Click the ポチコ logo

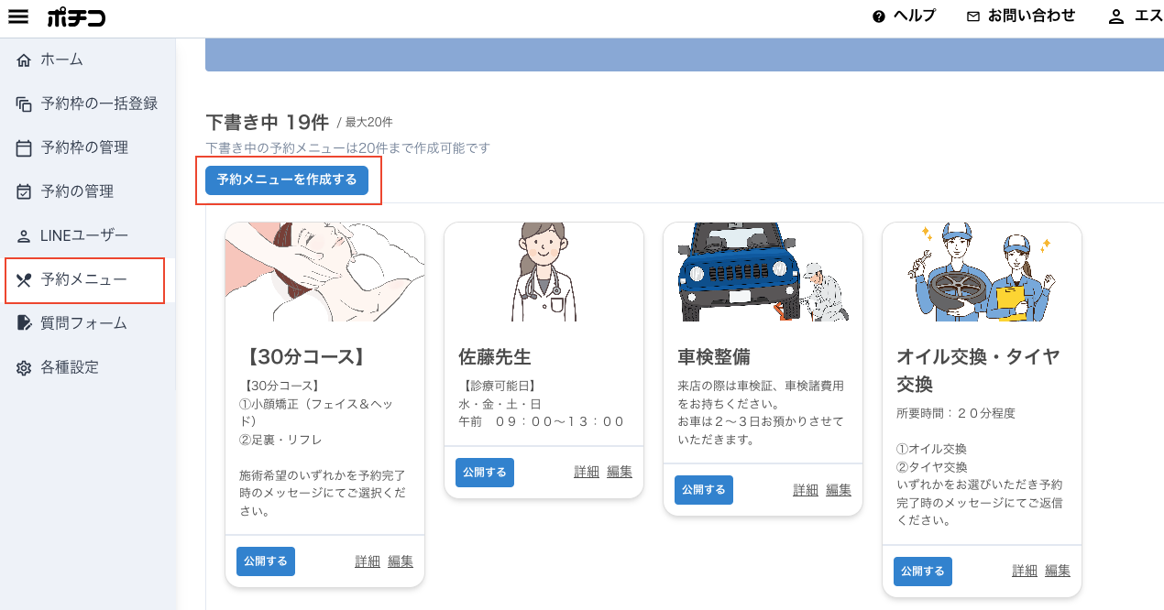pos(76,16)
